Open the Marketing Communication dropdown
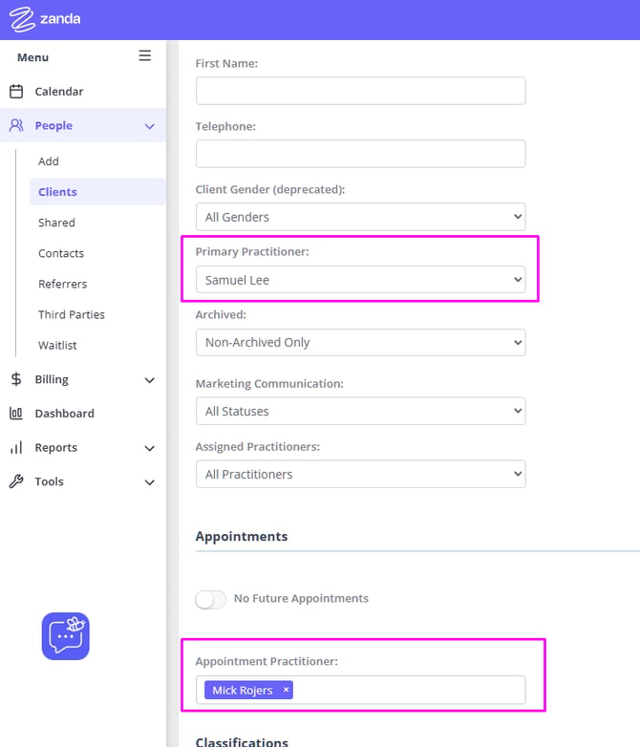 361,411
